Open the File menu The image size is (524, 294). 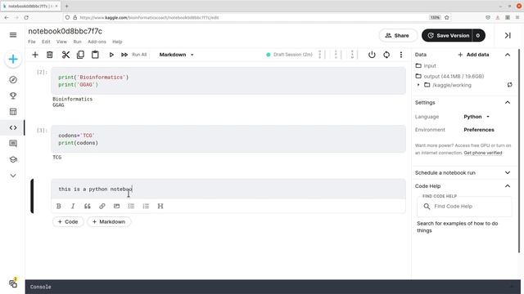32,42
